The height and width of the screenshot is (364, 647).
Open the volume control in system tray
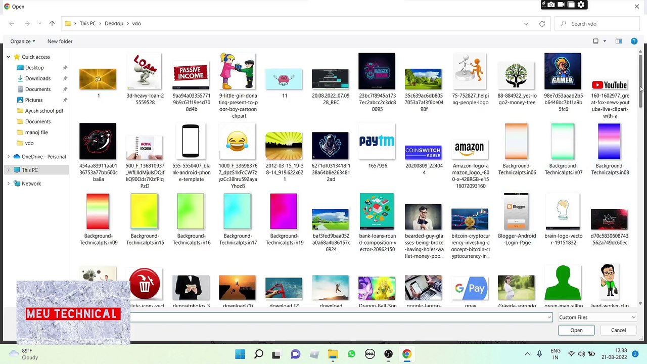pyautogui.click(x=581, y=354)
